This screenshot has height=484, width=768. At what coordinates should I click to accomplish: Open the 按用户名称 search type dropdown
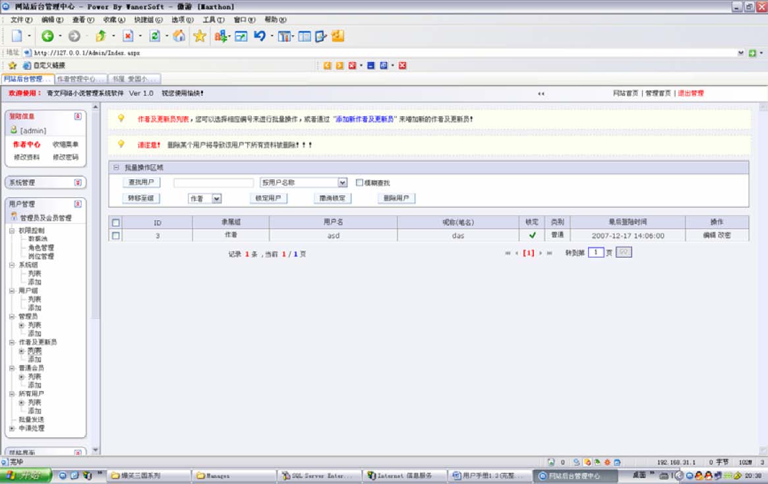342,182
